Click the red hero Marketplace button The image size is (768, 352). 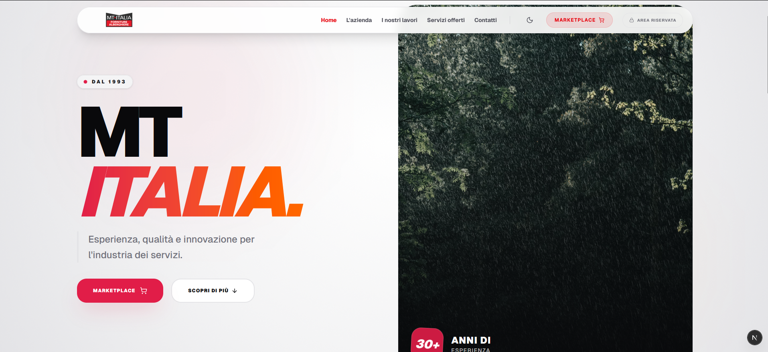coord(120,291)
